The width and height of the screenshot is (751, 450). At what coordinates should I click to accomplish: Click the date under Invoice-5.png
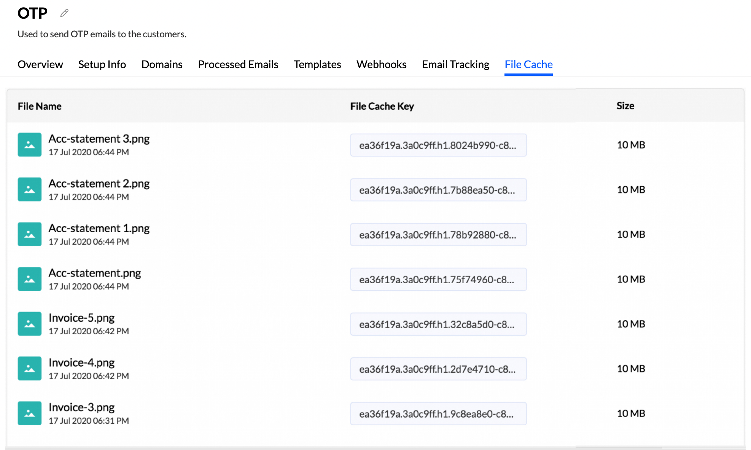coord(89,331)
